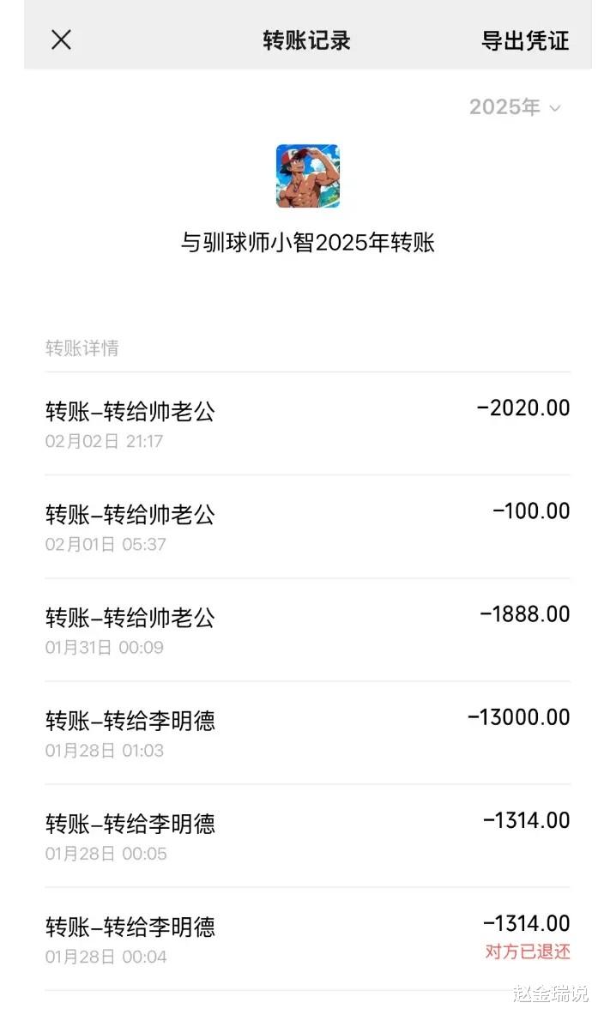The image size is (598, 1015).
Task: Tap the 01月31日 00:09 timestamp
Action: click(104, 648)
